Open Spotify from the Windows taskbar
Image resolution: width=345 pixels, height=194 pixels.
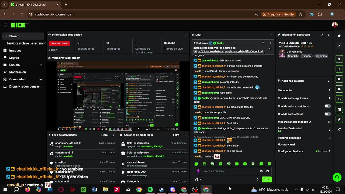[x=150, y=190]
